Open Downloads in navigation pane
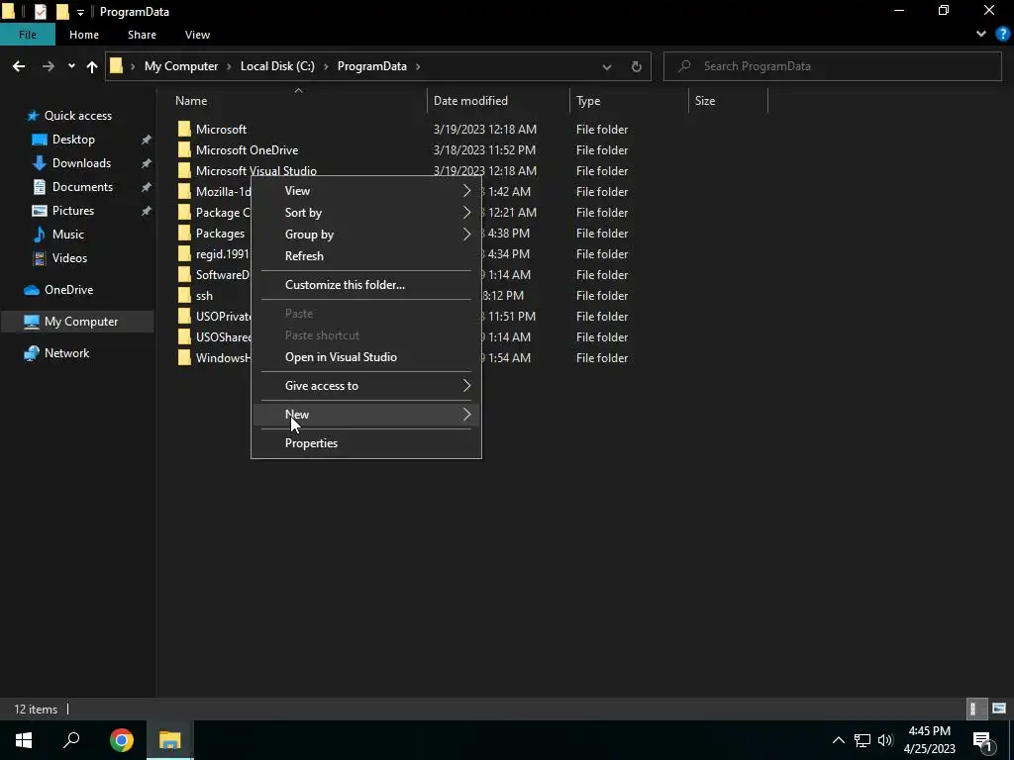 point(81,163)
